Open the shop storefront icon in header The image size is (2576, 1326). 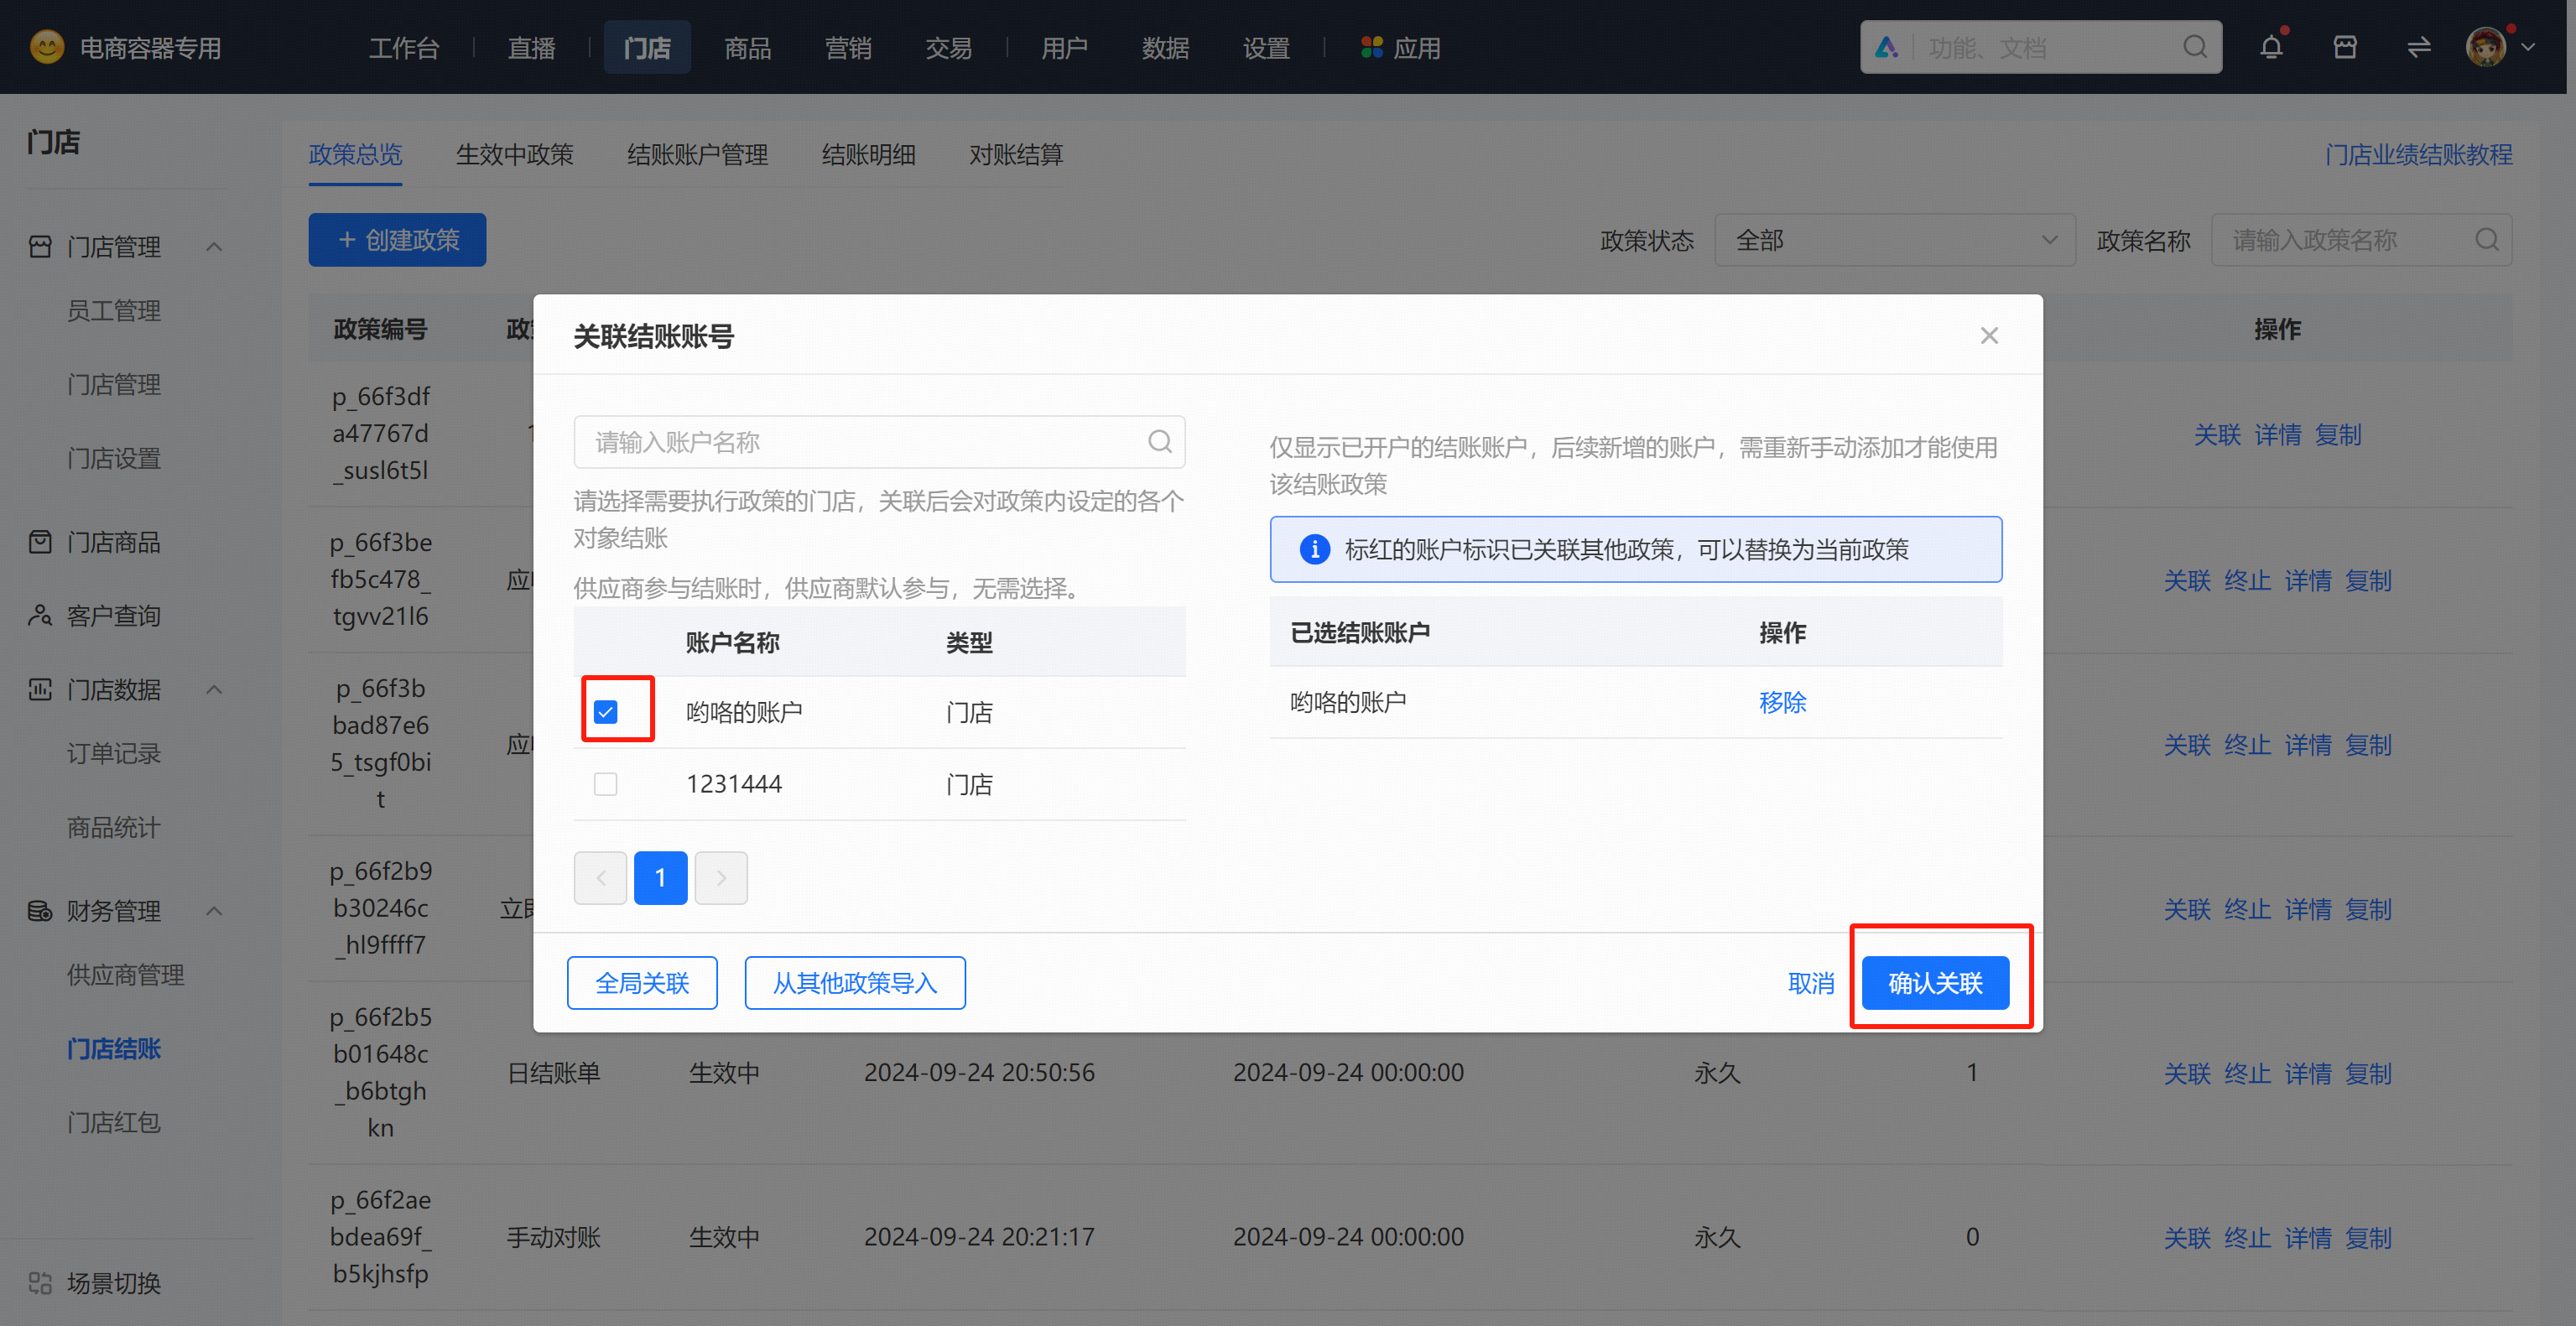click(2345, 47)
